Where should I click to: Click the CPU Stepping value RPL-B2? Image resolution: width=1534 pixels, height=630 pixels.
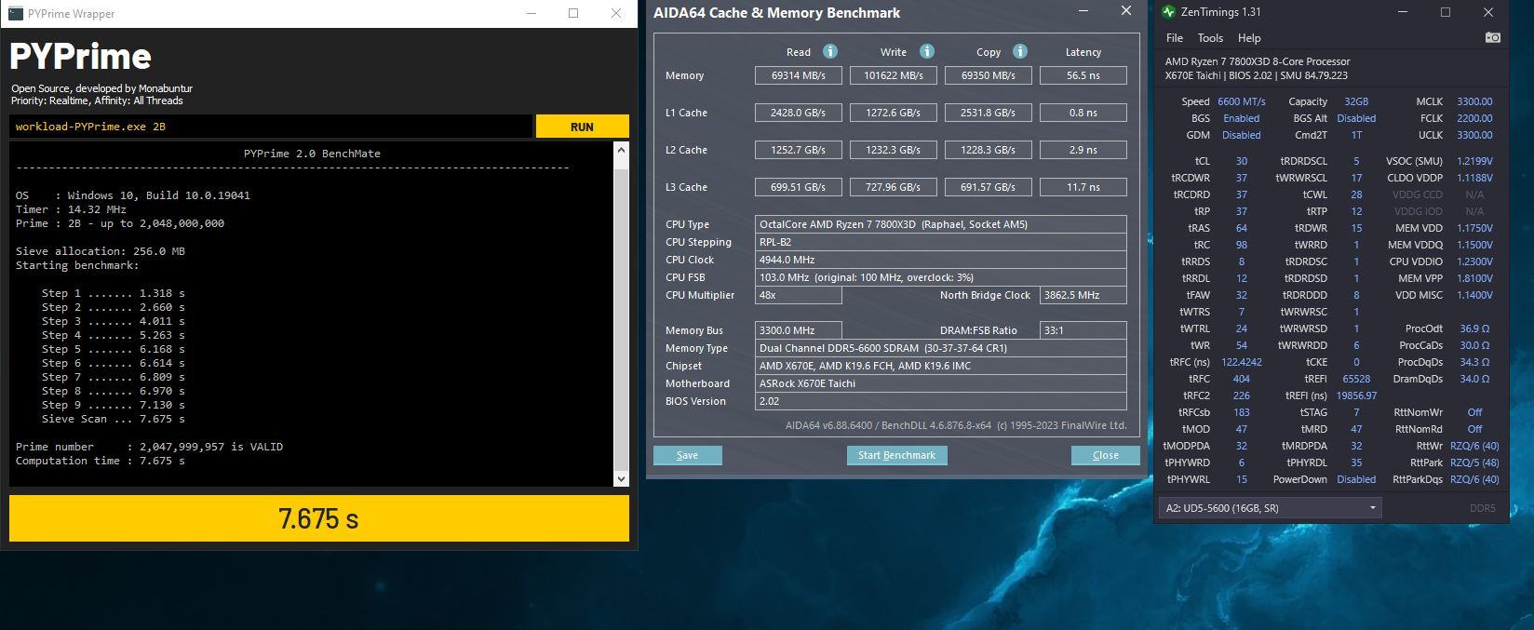(x=941, y=242)
